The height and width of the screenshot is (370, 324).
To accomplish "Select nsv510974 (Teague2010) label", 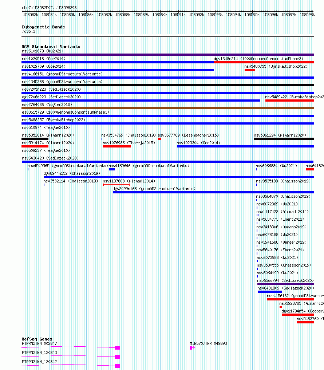I will point(46,128).
